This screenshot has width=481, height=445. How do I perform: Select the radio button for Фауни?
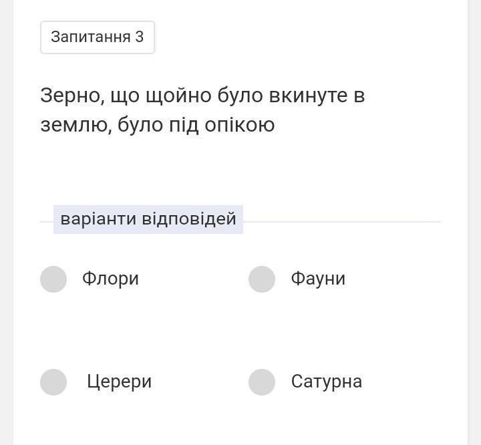click(x=262, y=279)
